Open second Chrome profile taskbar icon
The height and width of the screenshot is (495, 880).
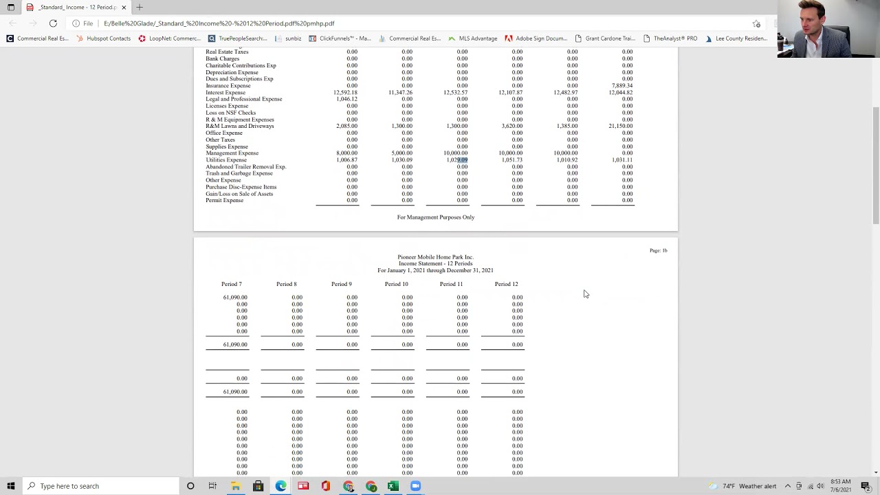pyautogui.click(x=371, y=486)
